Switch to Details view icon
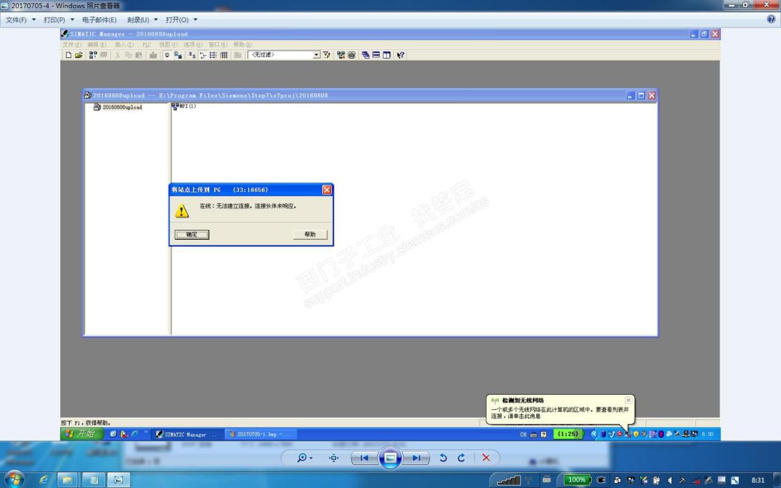This screenshot has height=488, width=781. click(x=223, y=55)
